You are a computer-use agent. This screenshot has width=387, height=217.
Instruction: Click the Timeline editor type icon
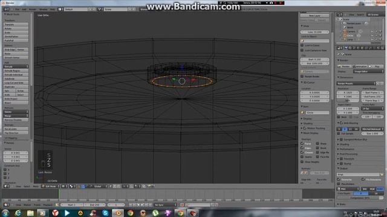(6, 205)
